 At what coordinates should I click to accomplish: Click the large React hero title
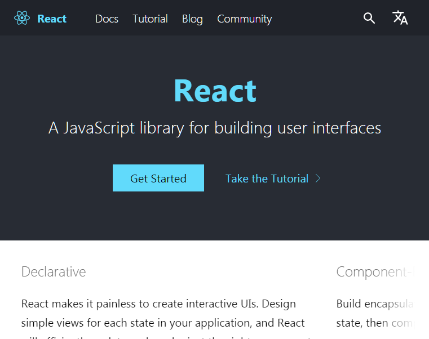pyautogui.click(x=215, y=91)
